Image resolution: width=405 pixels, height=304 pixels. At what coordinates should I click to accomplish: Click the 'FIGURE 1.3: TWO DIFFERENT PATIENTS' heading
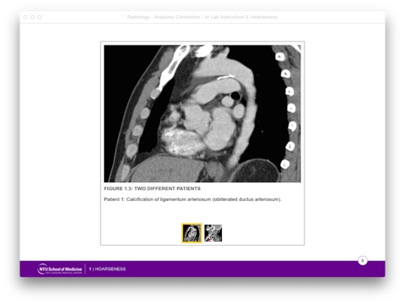152,188
